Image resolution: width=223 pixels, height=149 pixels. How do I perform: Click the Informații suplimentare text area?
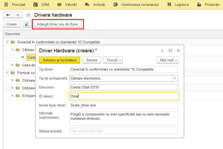(124, 118)
